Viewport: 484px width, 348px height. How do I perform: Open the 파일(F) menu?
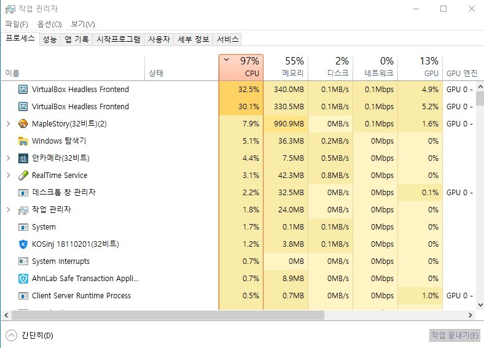17,24
